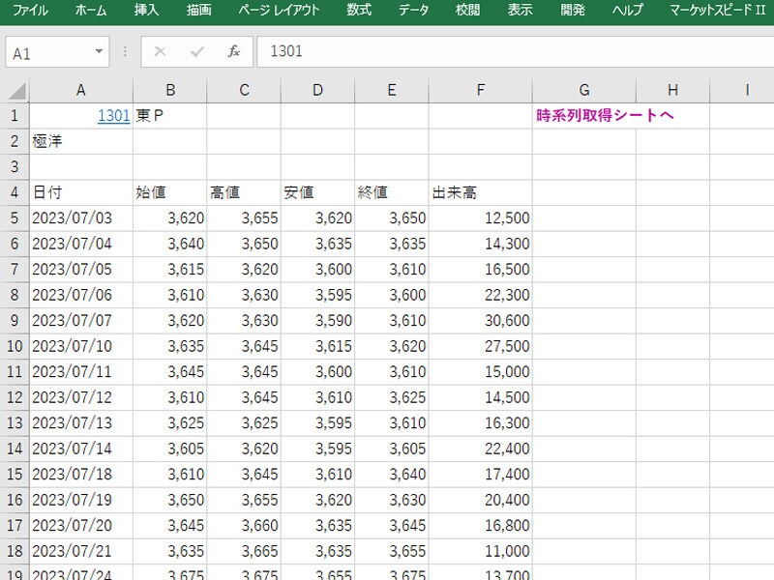Select column F header
774x580 pixels.
[480, 90]
